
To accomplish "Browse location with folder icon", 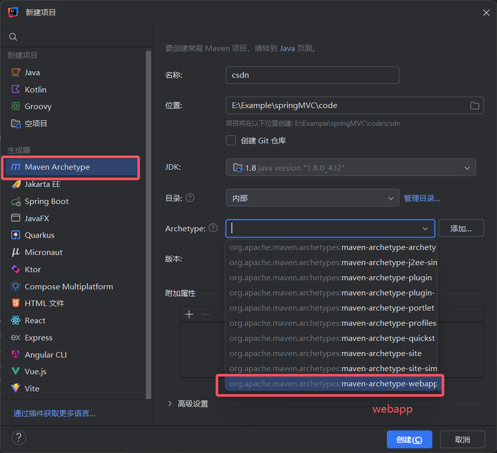I will point(474,106).
